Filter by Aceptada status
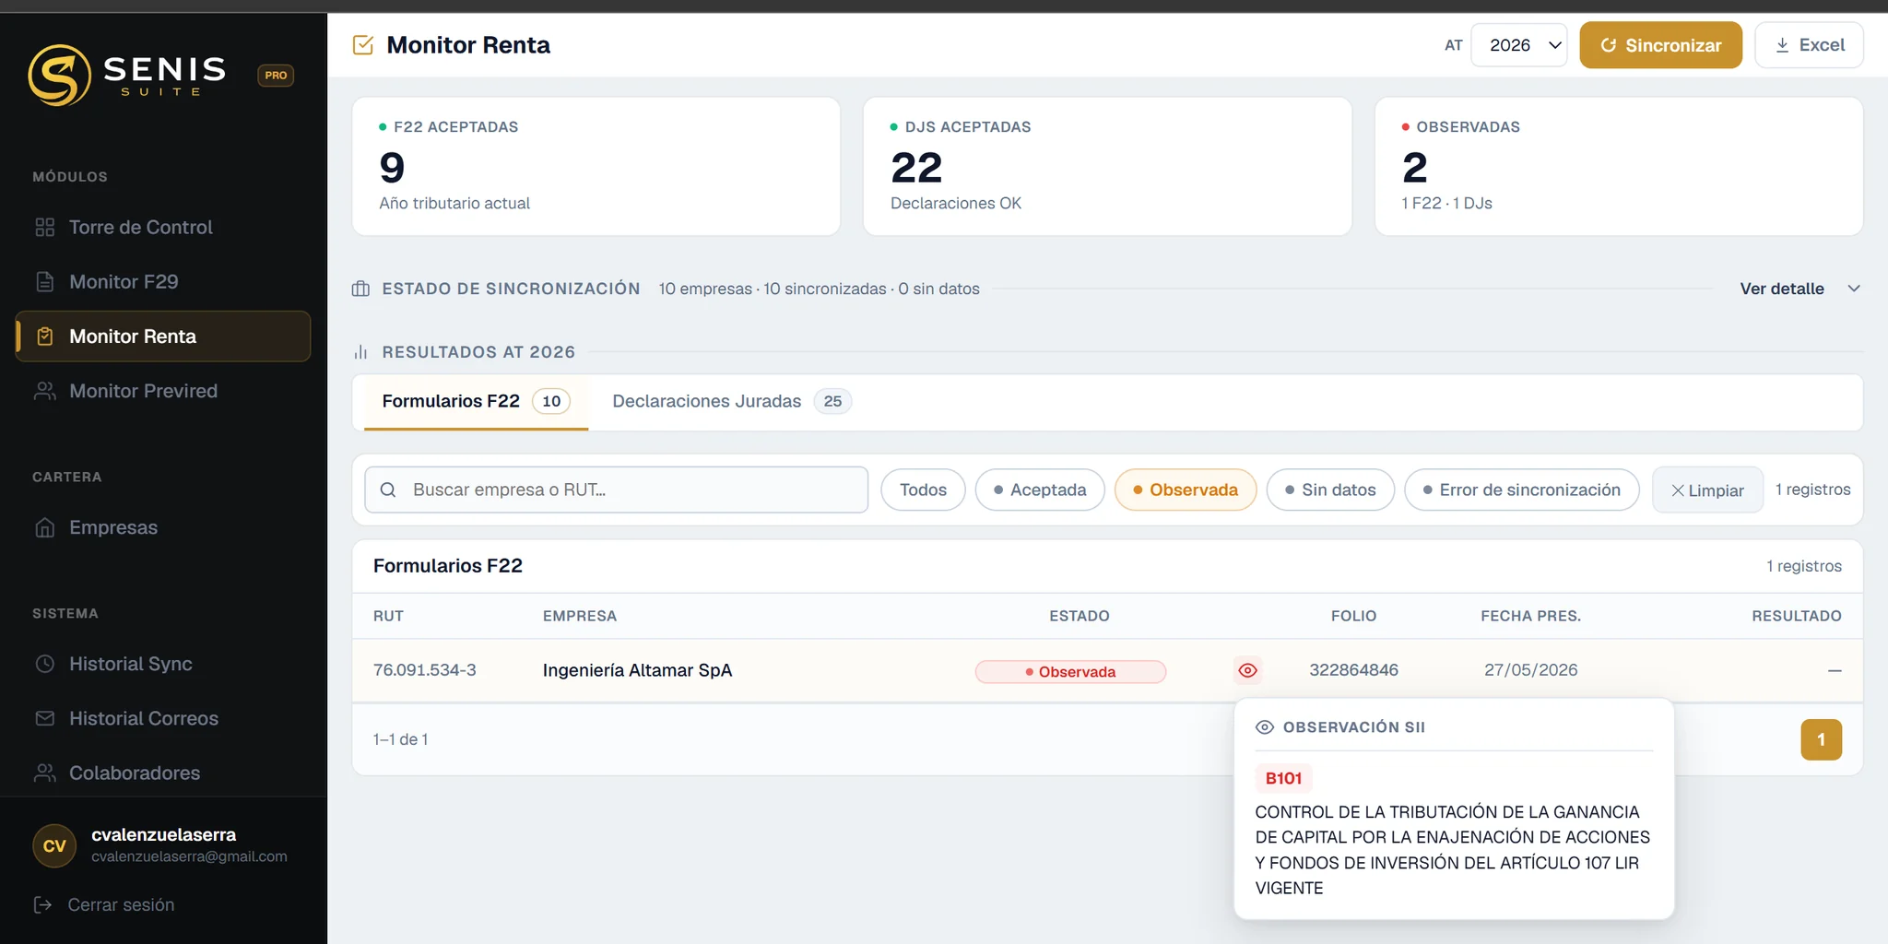 (x=1040, y=490)
